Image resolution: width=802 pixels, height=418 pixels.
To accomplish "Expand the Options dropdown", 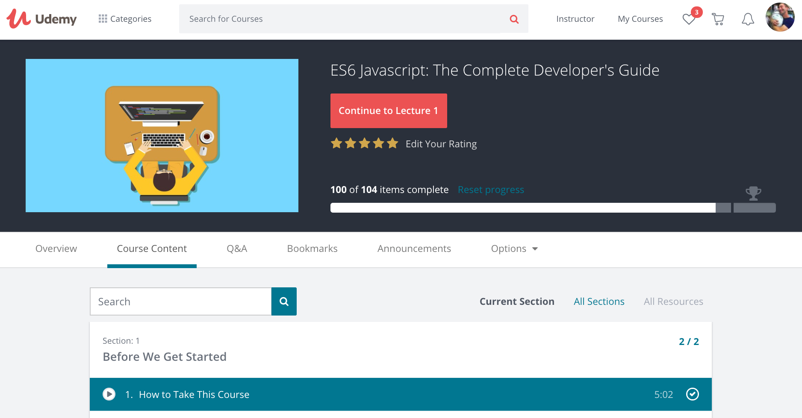I will (514, 248).
